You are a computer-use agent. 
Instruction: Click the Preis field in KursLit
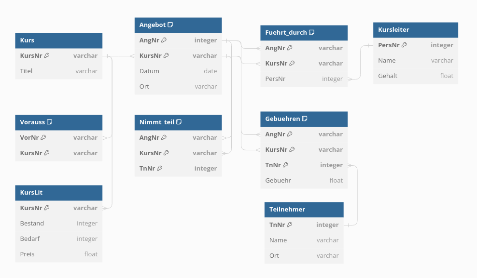[x=59, y=254]
